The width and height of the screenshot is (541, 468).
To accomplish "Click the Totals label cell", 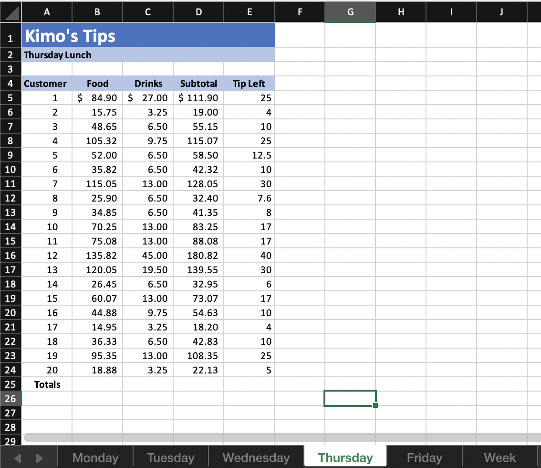I will coord(46,384).
